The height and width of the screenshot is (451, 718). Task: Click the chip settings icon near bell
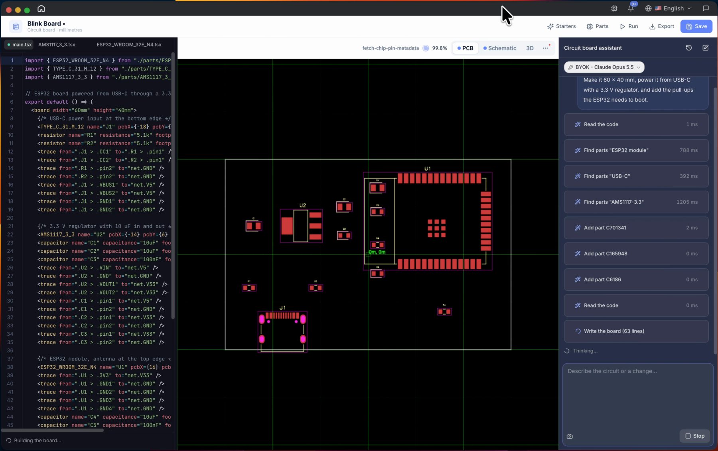click(614, 8)
